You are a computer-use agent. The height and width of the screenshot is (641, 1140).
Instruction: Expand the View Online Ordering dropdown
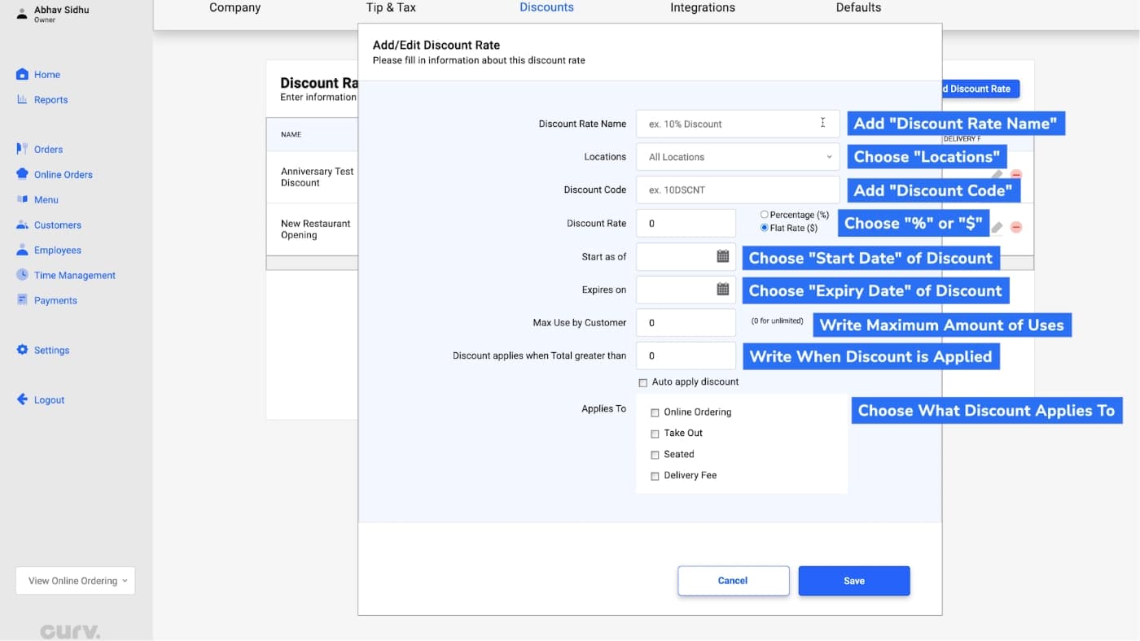pos(75,581)
